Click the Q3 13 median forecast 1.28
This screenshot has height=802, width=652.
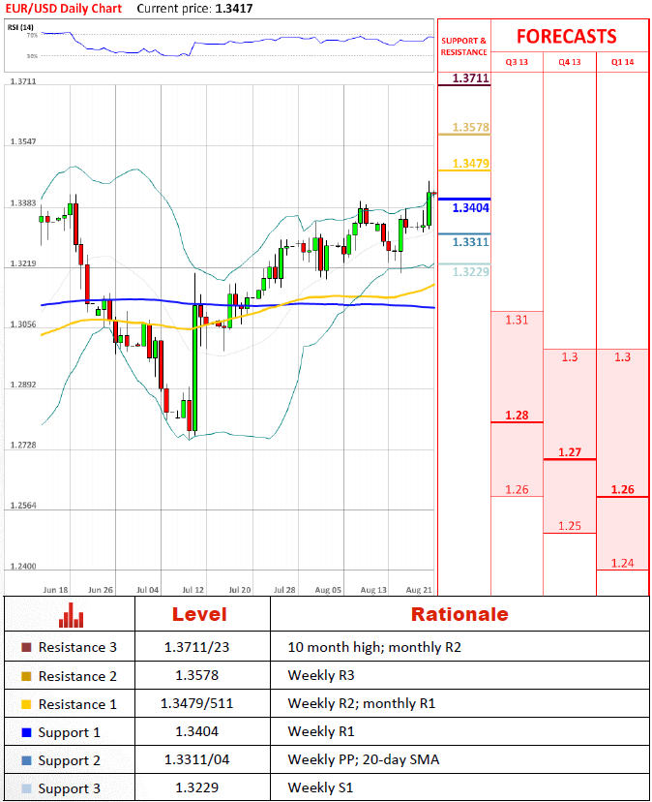[517, 416]
